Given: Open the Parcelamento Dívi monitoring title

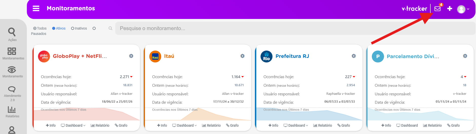Looking at the screenshot, I should [x=413, y=56].
